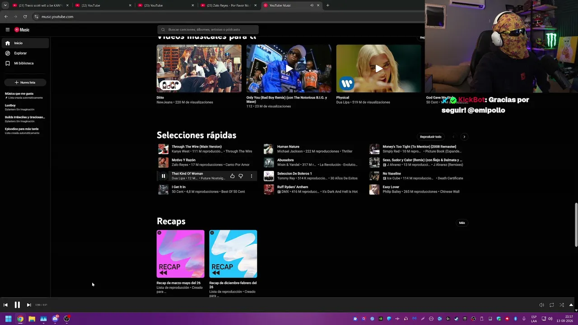Switch to the Zalo Reyes browser tab
The width and height of the screenshot is (578, 325).
click(x=228, y=5)
